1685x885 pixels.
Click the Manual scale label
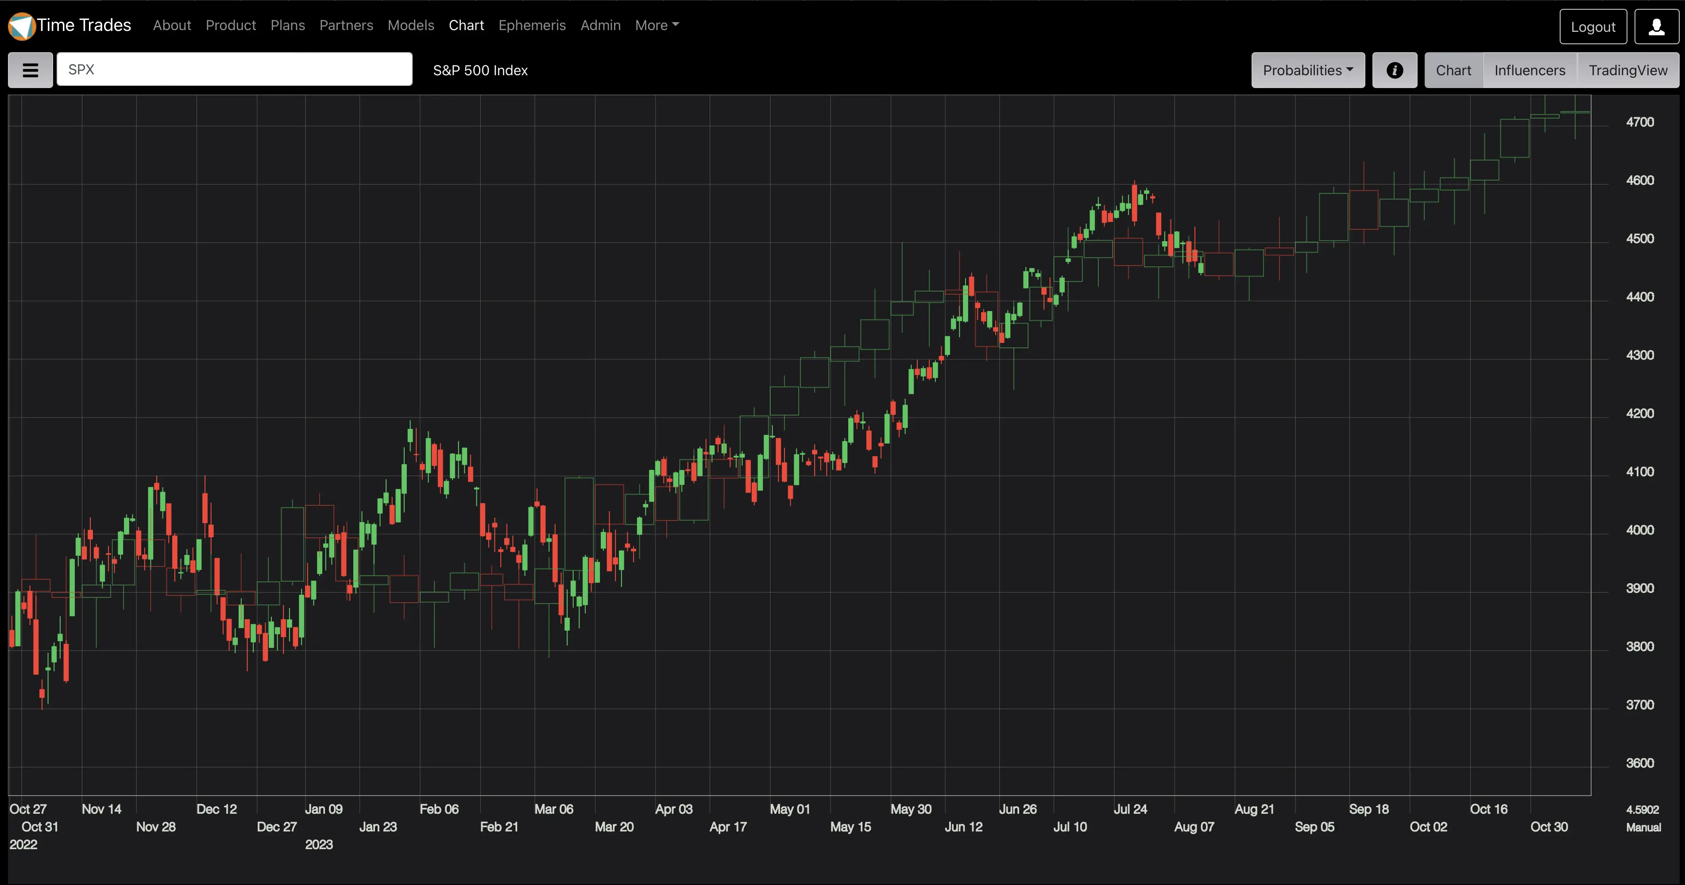tap(1644, 827)
